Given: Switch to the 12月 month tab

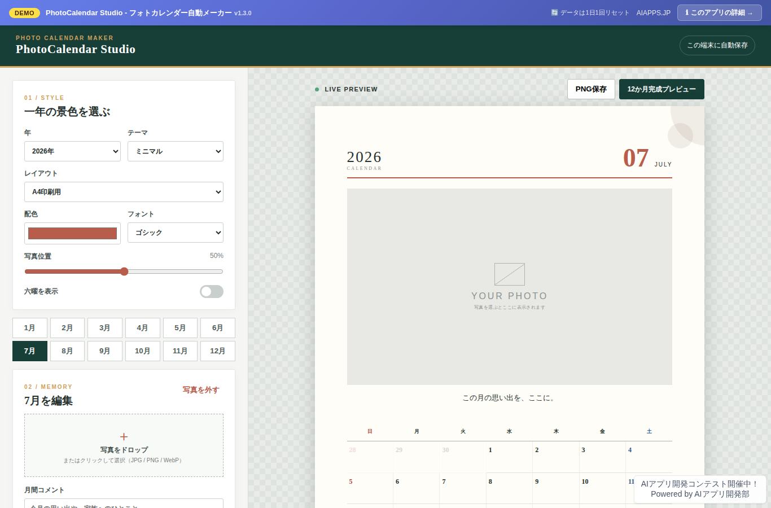Looking at the screenshot, I should coord(218,351).
